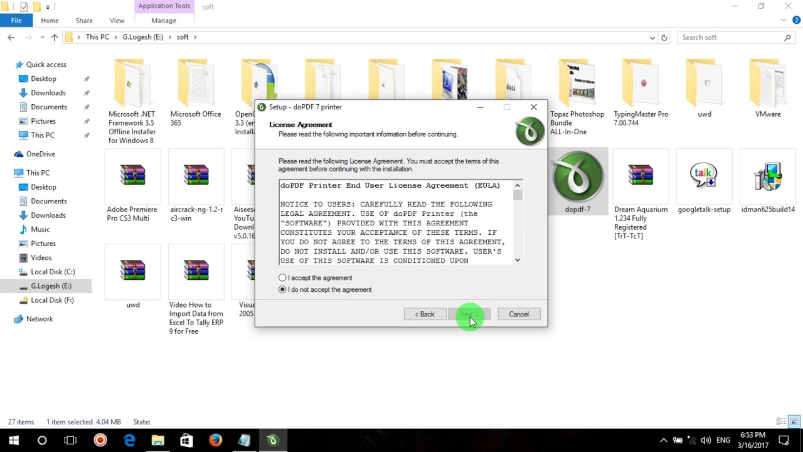Image resolution: width=803 pixels, height=452 pixels.
Task: Select the Topaz Photoshop Bundle folder
Action: pyautogui.click(x=577, y=83)
